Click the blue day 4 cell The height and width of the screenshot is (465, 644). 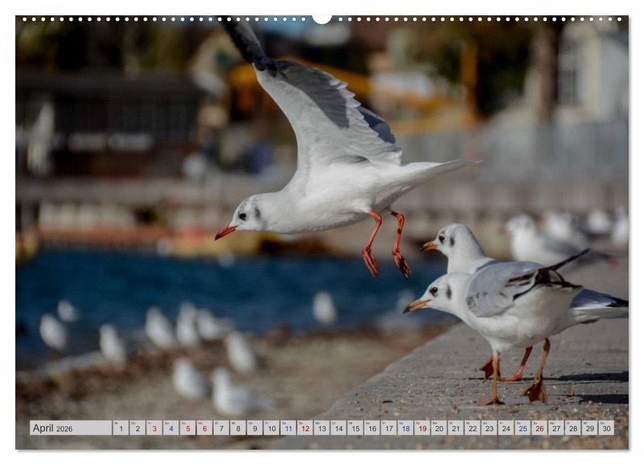(171, 428)
